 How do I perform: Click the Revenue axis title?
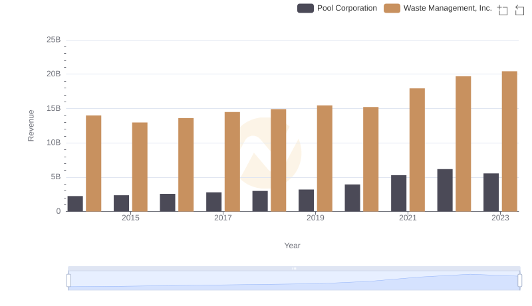click(x=31, y=125)
